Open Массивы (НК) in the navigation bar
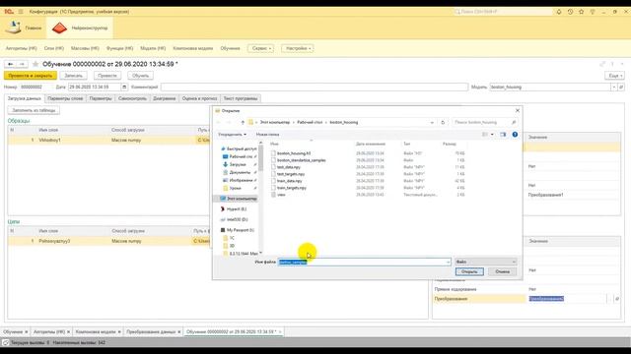 [x=85, y=48]
